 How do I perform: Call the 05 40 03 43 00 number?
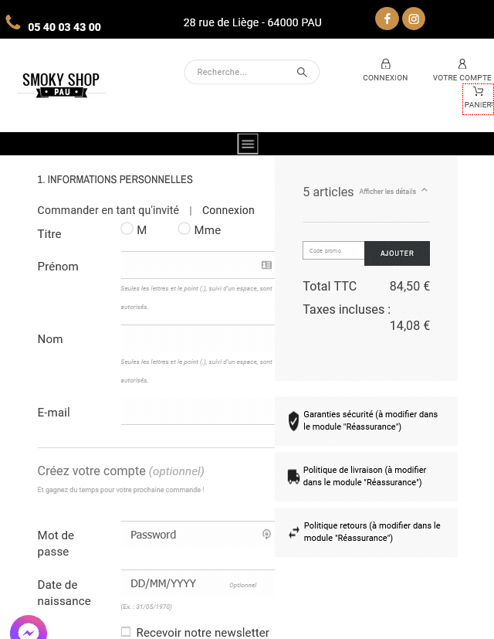click(x=64, y=27)
